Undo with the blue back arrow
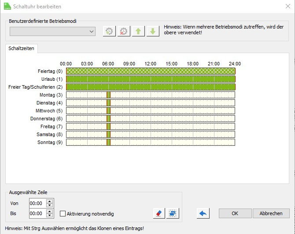The image size is (295, 234). 203,213
